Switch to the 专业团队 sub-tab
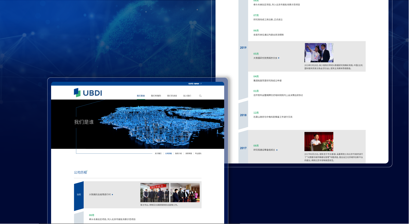The image size is (409, 224). pos(198,153)
